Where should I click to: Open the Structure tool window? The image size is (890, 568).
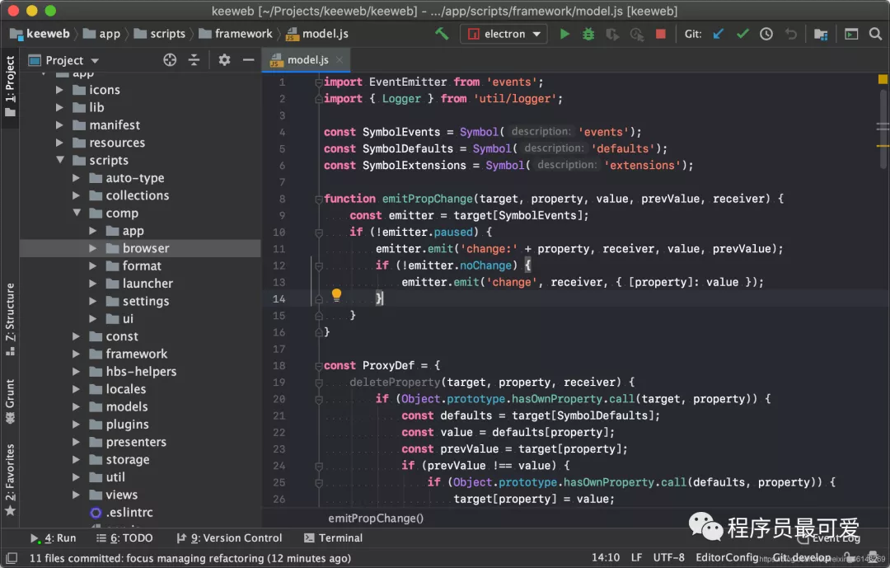coord(10,319)
